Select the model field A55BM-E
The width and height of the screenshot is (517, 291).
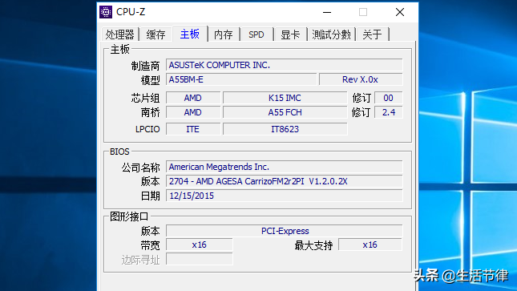[x=241, y=79]
